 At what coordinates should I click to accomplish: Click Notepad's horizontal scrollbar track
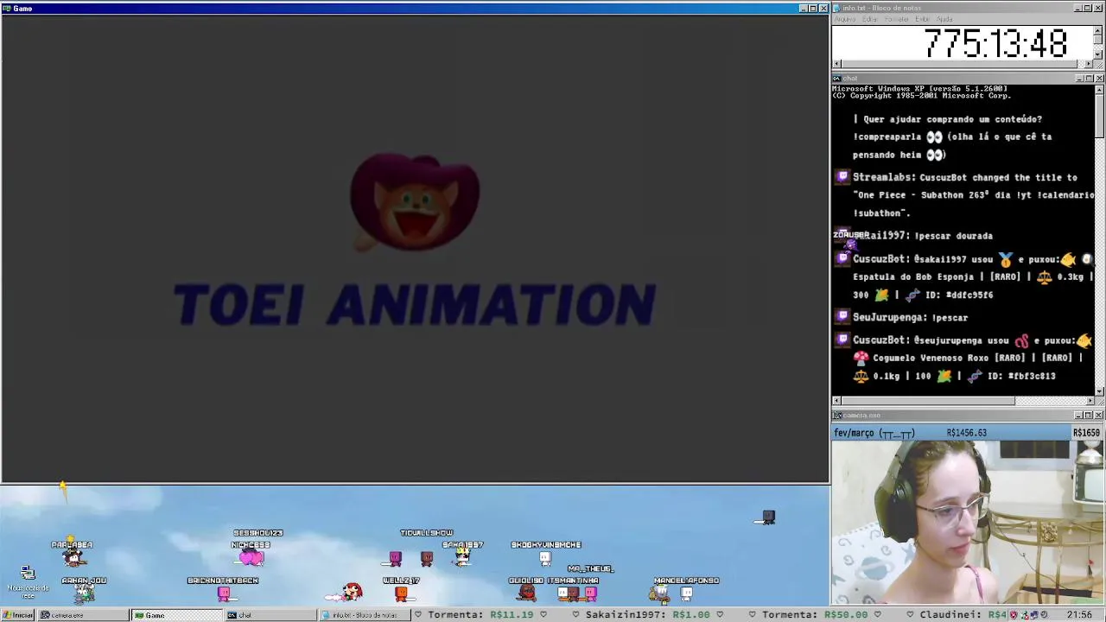click(x=963, y=64)
